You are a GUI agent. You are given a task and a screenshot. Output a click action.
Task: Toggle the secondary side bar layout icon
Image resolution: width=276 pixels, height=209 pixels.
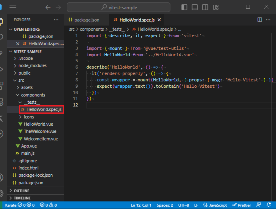(x=205, y=7)
